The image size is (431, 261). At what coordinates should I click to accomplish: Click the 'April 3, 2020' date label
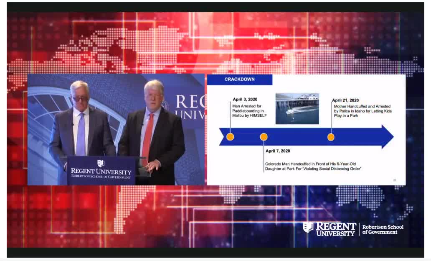(245, 100)
